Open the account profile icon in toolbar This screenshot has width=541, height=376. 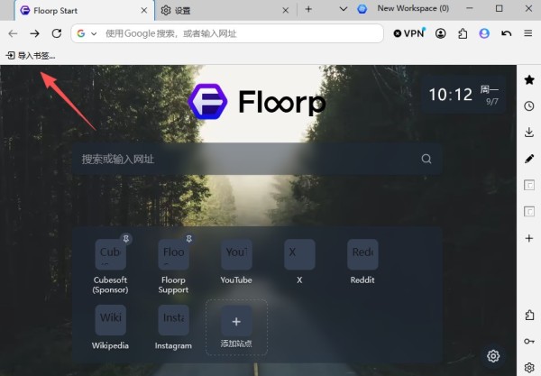point(441,33)
